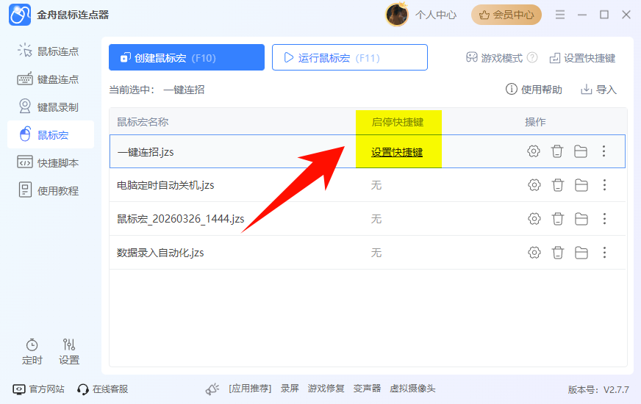Click the 金舟鼠标连点器 app logo
This screenshot has height=404, width=641.
20,15
